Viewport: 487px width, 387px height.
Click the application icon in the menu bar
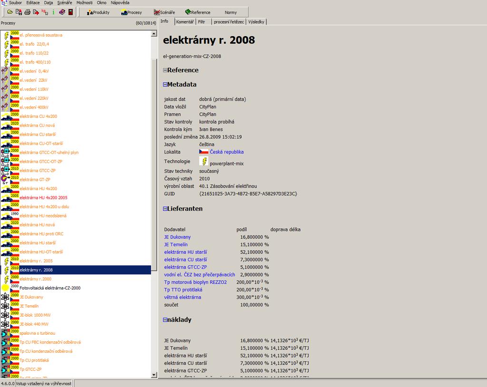coord(4,3)
